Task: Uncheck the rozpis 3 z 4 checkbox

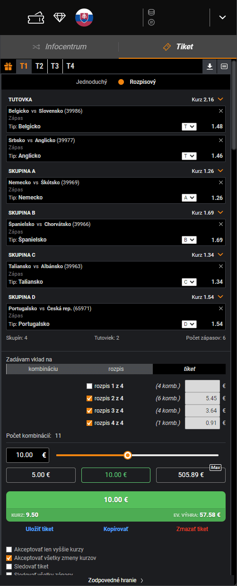Action: pyautogui.click(x=89, y=410)
